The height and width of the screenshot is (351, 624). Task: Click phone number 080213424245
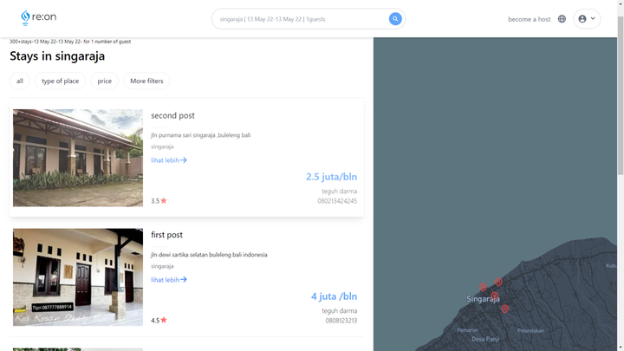(x=337, y=201)
